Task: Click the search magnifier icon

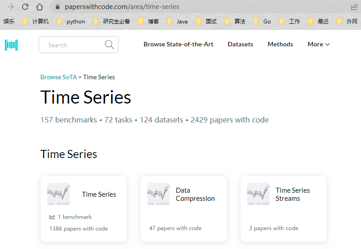Action: tap(109, 45)
